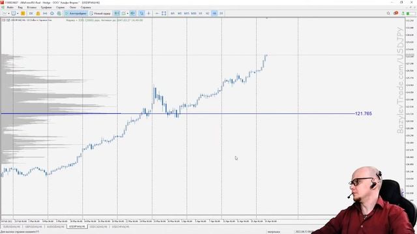This screenshot has width=417, height=234.
Task: Click the Новый ордер button
Action: (x=100, y=13)
